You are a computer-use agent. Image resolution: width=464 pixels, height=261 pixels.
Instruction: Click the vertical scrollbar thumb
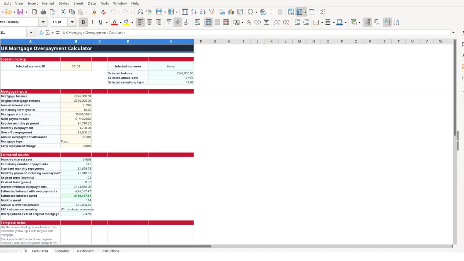coord(455,87)
